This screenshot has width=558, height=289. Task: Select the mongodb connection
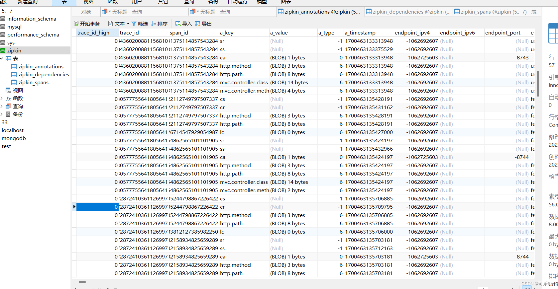(14, 138)
